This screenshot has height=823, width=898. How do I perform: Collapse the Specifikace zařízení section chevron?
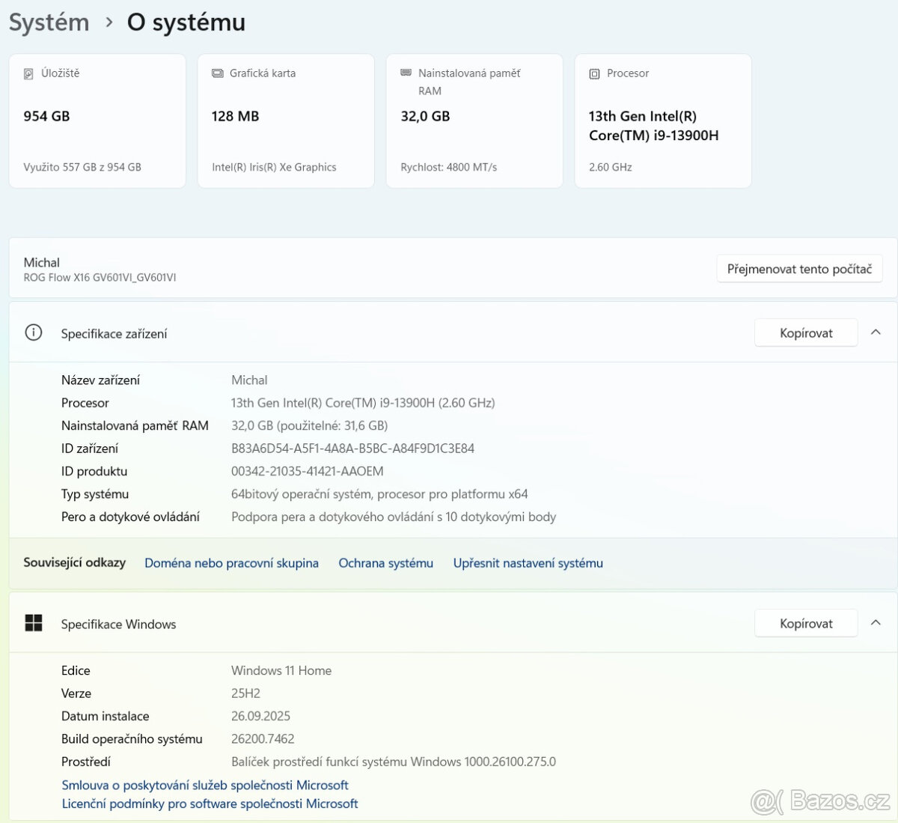tap(876, 332)
